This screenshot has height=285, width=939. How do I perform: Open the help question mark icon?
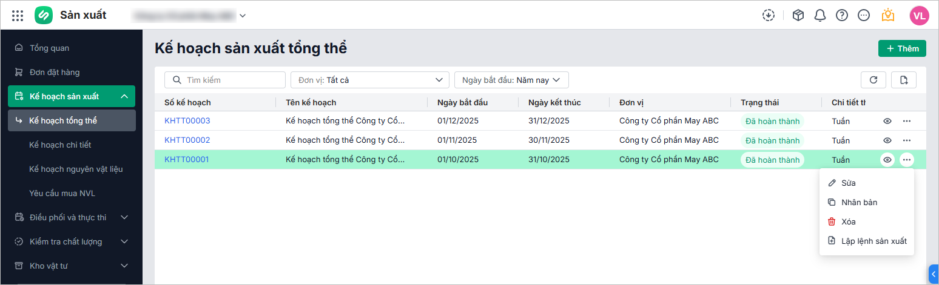pos(842,16)
